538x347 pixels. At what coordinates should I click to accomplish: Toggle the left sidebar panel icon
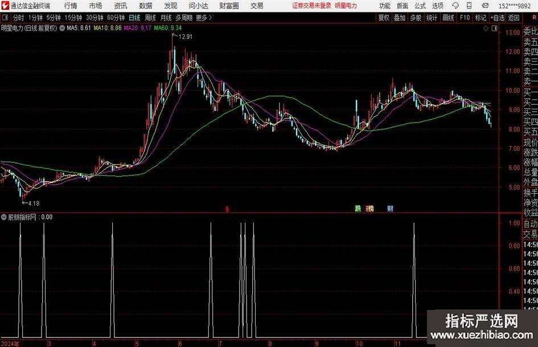5,17
